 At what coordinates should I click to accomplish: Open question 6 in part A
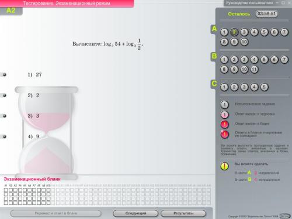tap(274, 32)
